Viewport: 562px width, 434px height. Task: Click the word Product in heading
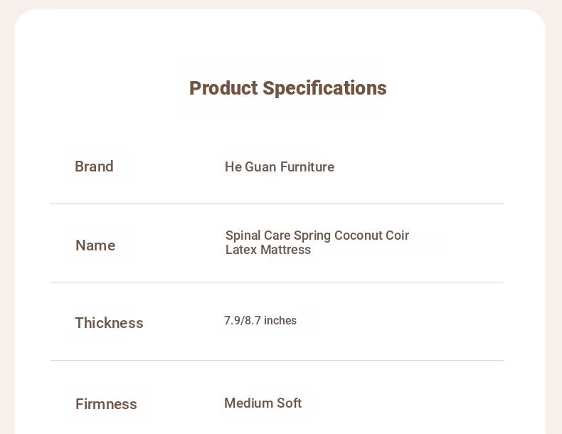[223, 88]
